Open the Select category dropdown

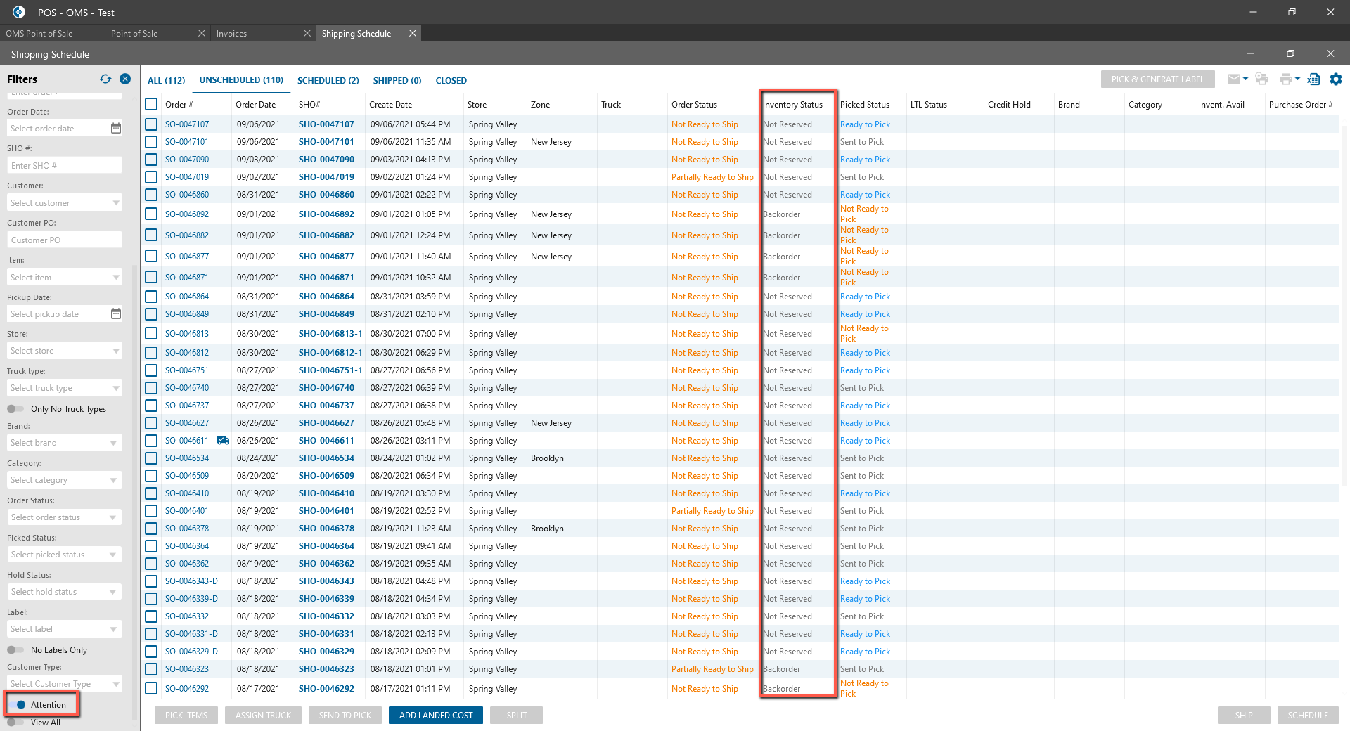[65, 480]
